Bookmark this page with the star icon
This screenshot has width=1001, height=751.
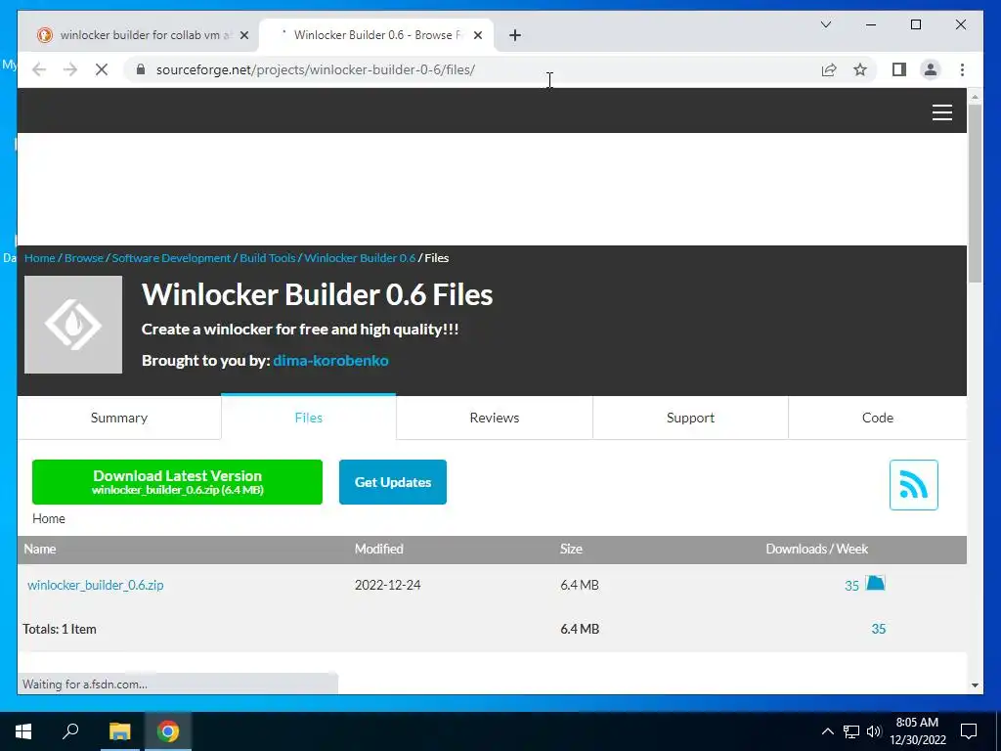860,69
